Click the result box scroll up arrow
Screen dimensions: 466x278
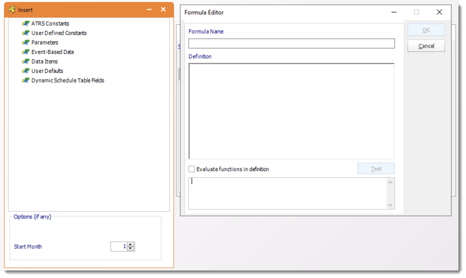391,182
